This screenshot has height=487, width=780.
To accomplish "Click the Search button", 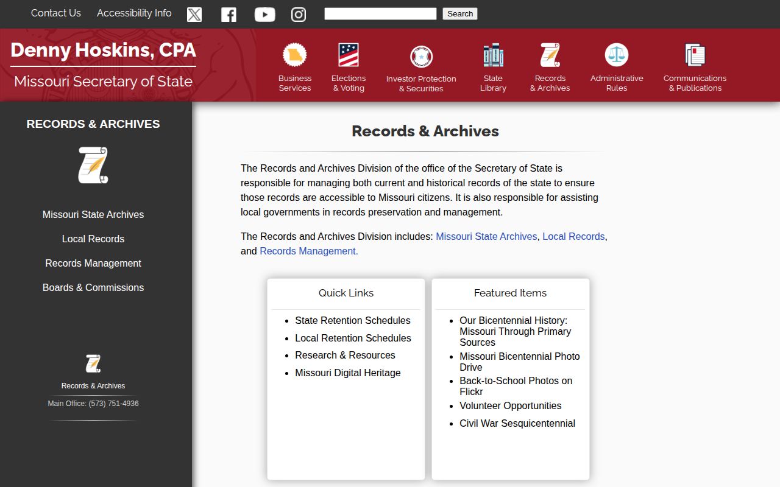I will click(x=460, y=13).
